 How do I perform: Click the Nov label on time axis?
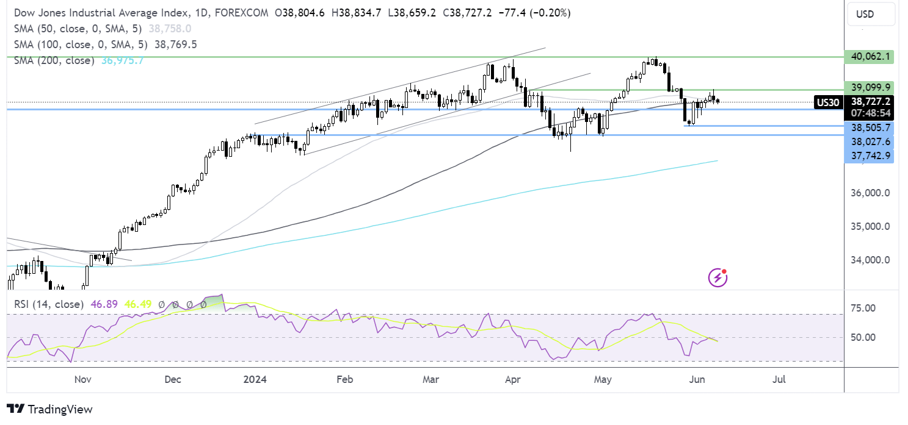82,379
